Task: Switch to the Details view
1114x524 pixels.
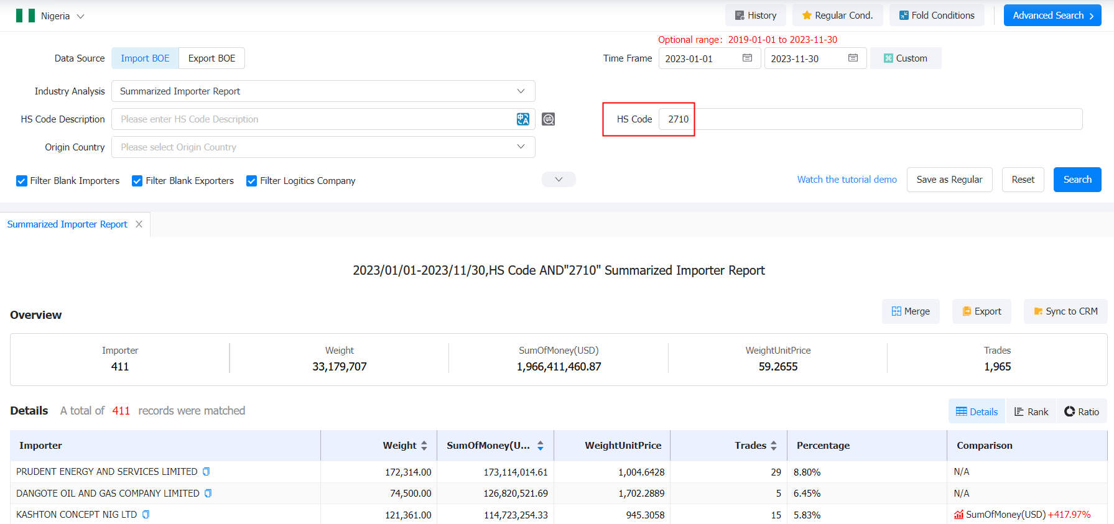Action: [977, 411]
